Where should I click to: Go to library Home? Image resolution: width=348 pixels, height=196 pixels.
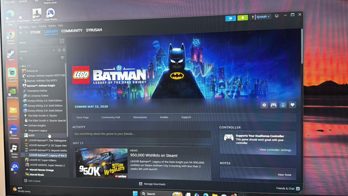[x=23, y=43]
